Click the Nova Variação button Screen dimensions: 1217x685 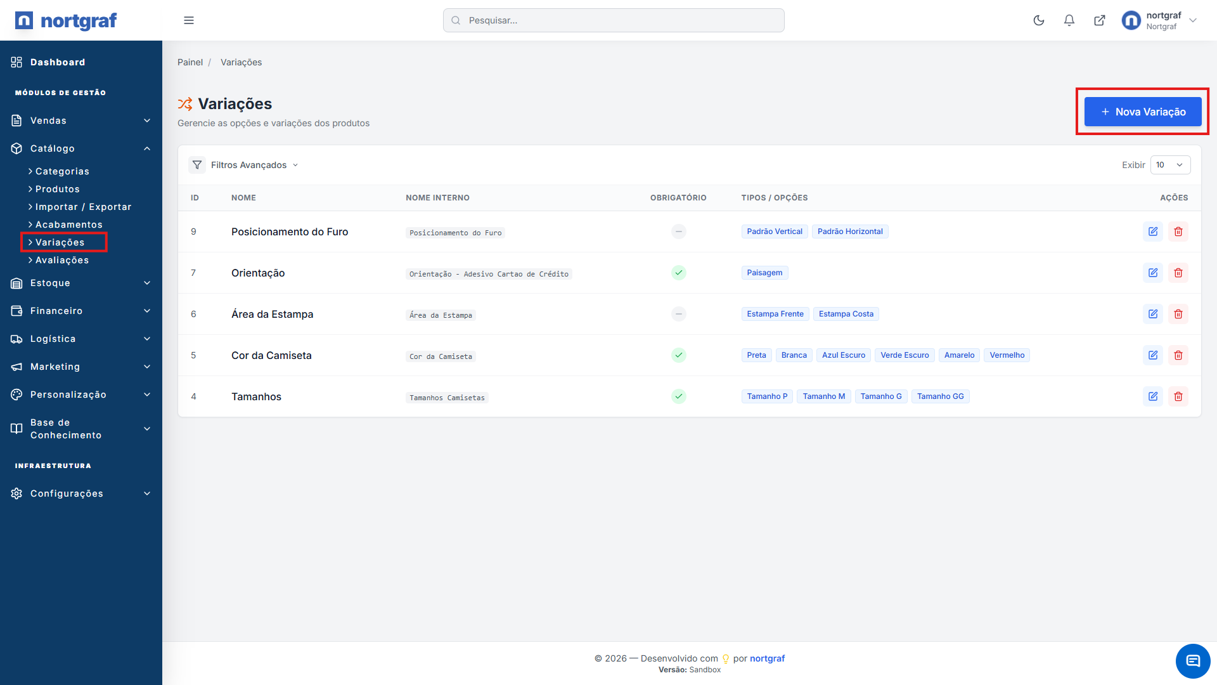coord(1142,112)
